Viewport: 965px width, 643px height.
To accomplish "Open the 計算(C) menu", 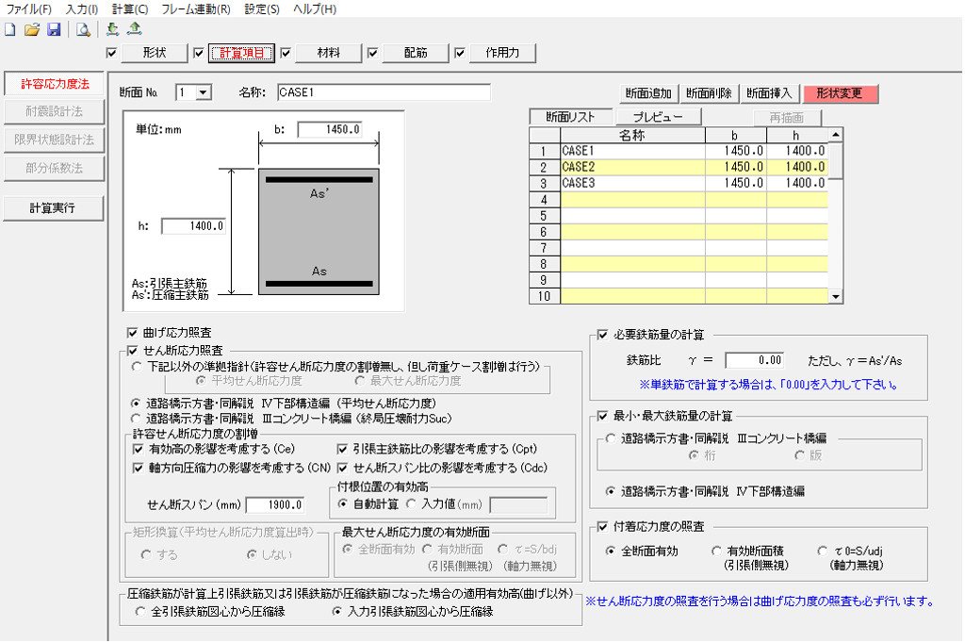I will pyautogui.click(x=130, y=9).
